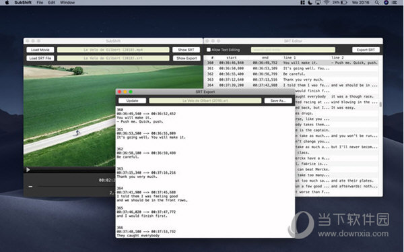
Task: Click the Save As... button
Action: (278, 100)
